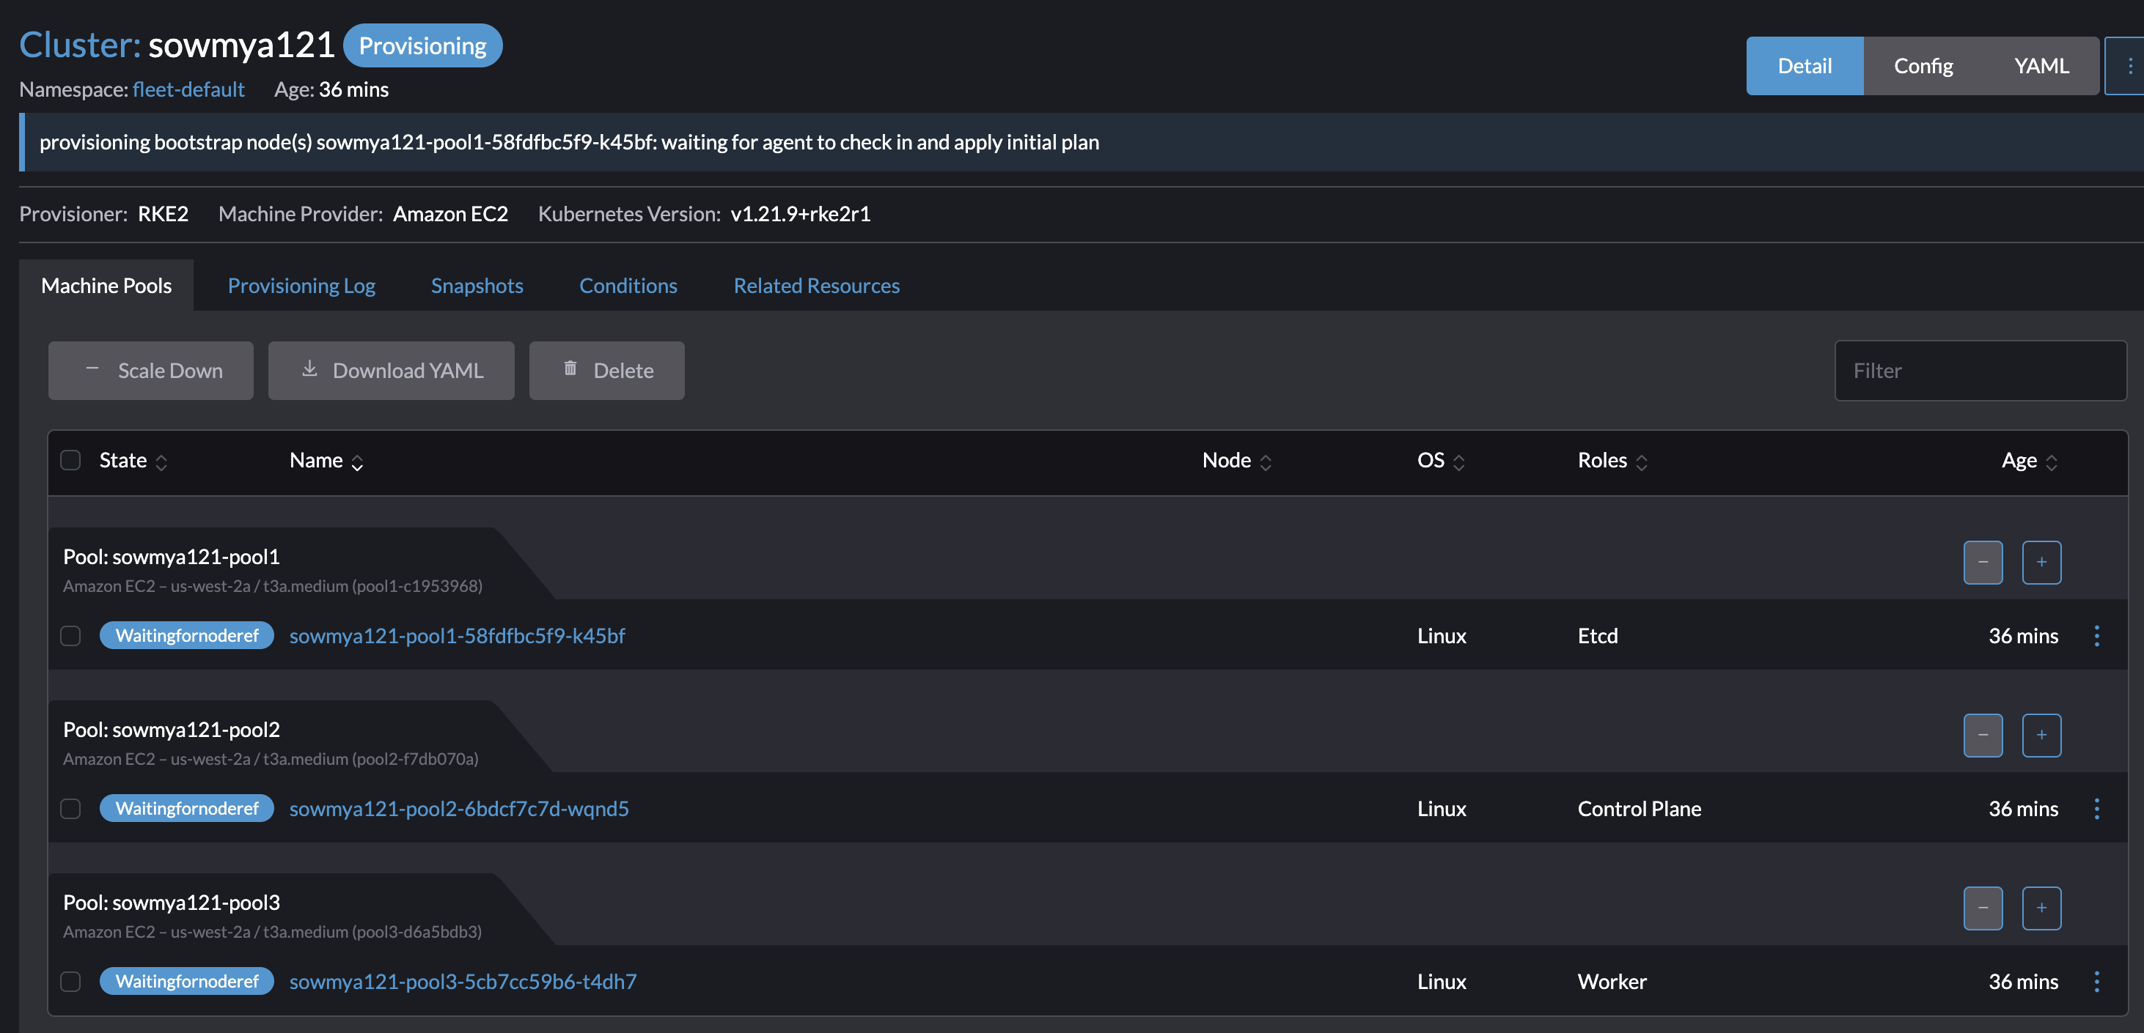
Task: Switch to the Provisioning Log tab
Action: [x=301, y=285]
